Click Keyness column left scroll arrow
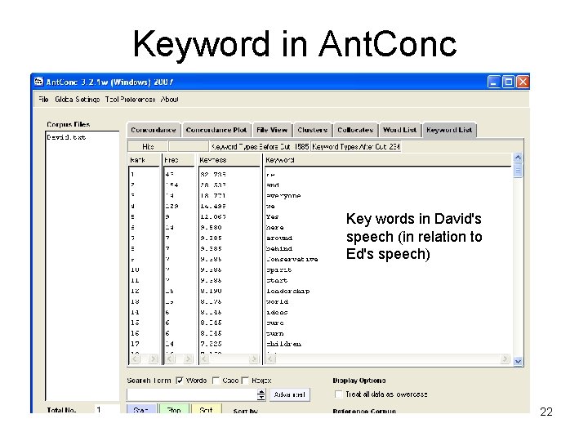588x441 pixels. pos(204,359)
